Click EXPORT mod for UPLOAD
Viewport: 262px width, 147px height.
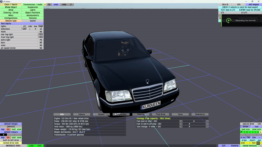[250, 10]
